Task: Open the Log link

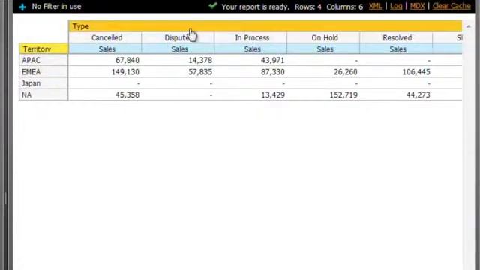Action: click(396, 6)
